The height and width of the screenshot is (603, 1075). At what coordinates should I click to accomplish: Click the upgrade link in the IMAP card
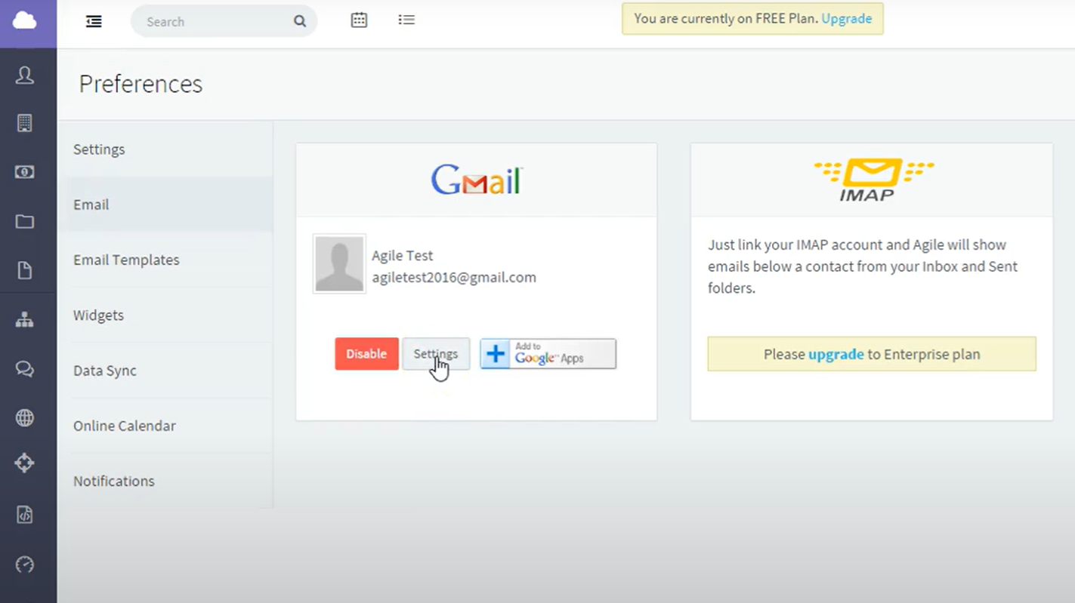[836, 354]
